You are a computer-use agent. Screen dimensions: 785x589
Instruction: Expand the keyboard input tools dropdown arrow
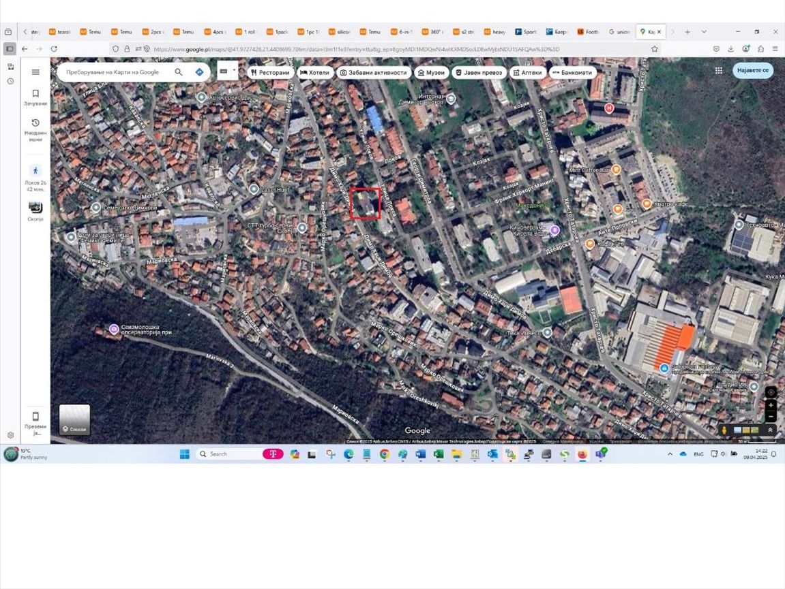pos(234,70)
